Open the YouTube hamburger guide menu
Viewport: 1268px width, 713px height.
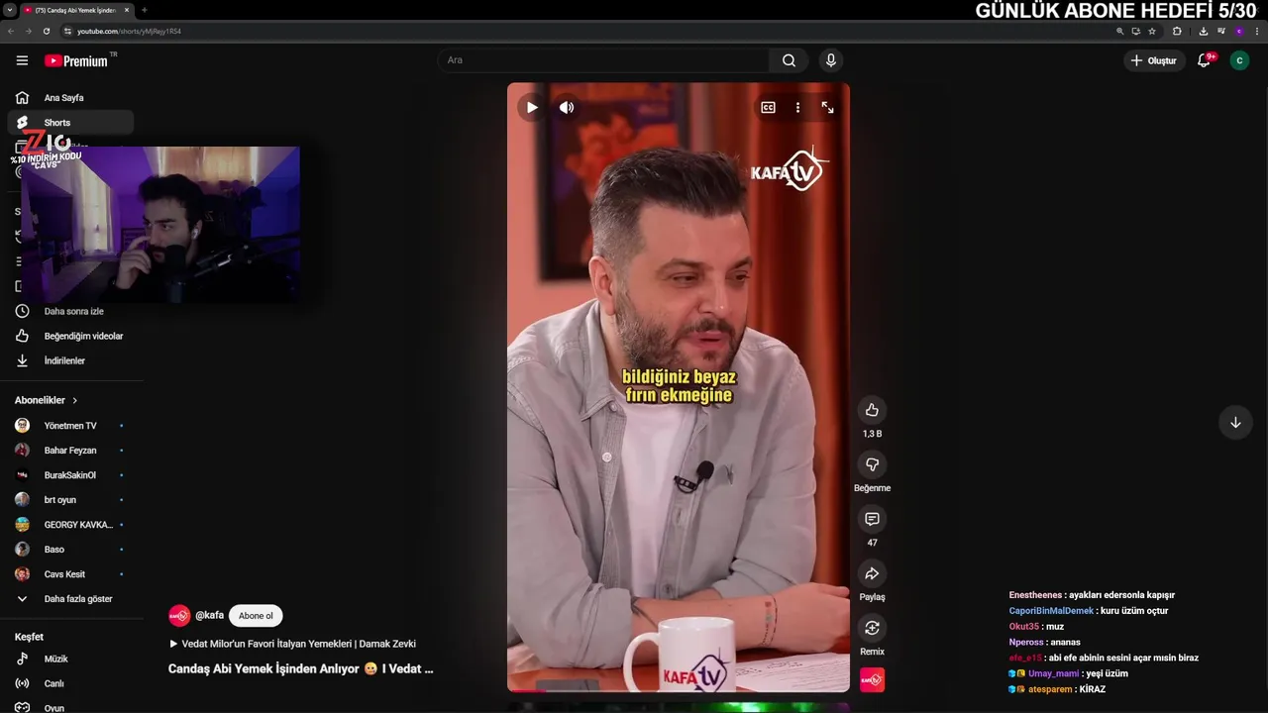click(22, 60)
